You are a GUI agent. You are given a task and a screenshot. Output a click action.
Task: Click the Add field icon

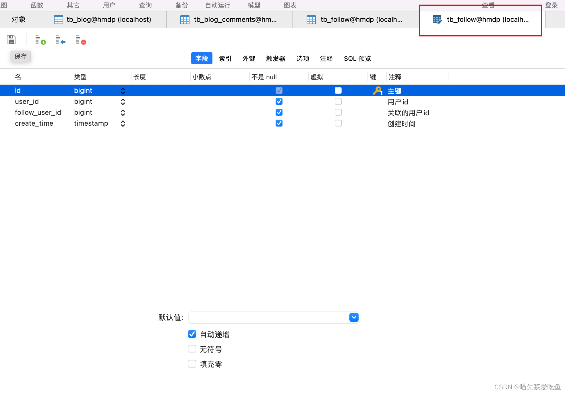tap(40, 40)
